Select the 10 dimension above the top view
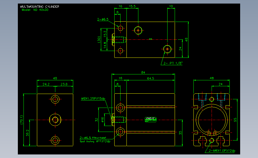 tap(171, 7)
